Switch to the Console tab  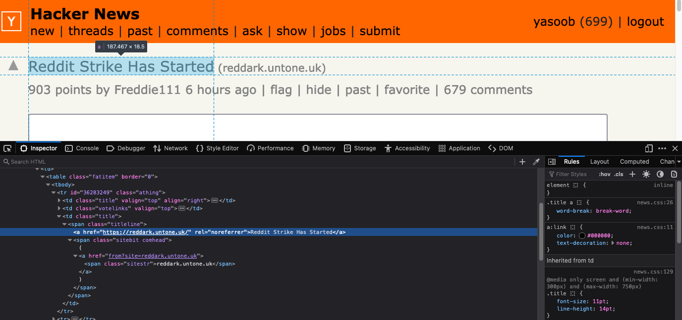pos(82,148)
